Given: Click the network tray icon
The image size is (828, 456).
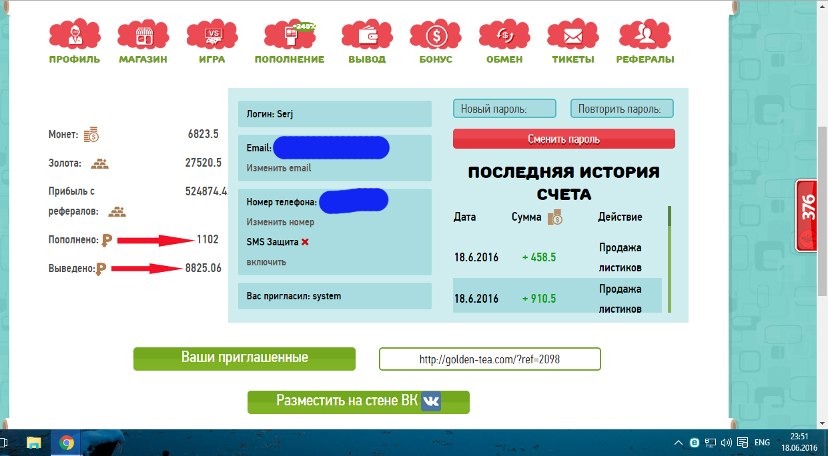Looking at the screenshot, I should click(x=711, y=443).
